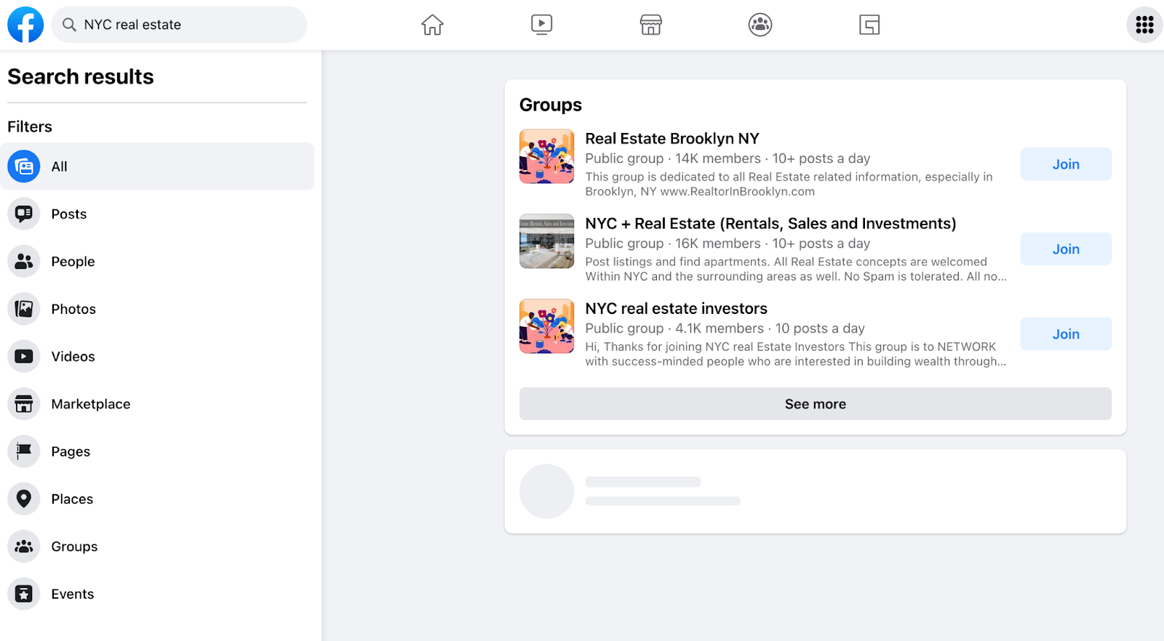
Task: Switch to the People filter
Action: pos(72,261)
